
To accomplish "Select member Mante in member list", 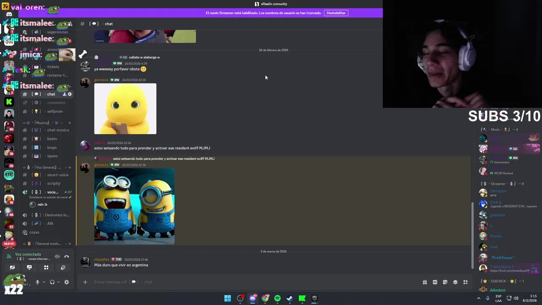I will click(x=496, y=236).
